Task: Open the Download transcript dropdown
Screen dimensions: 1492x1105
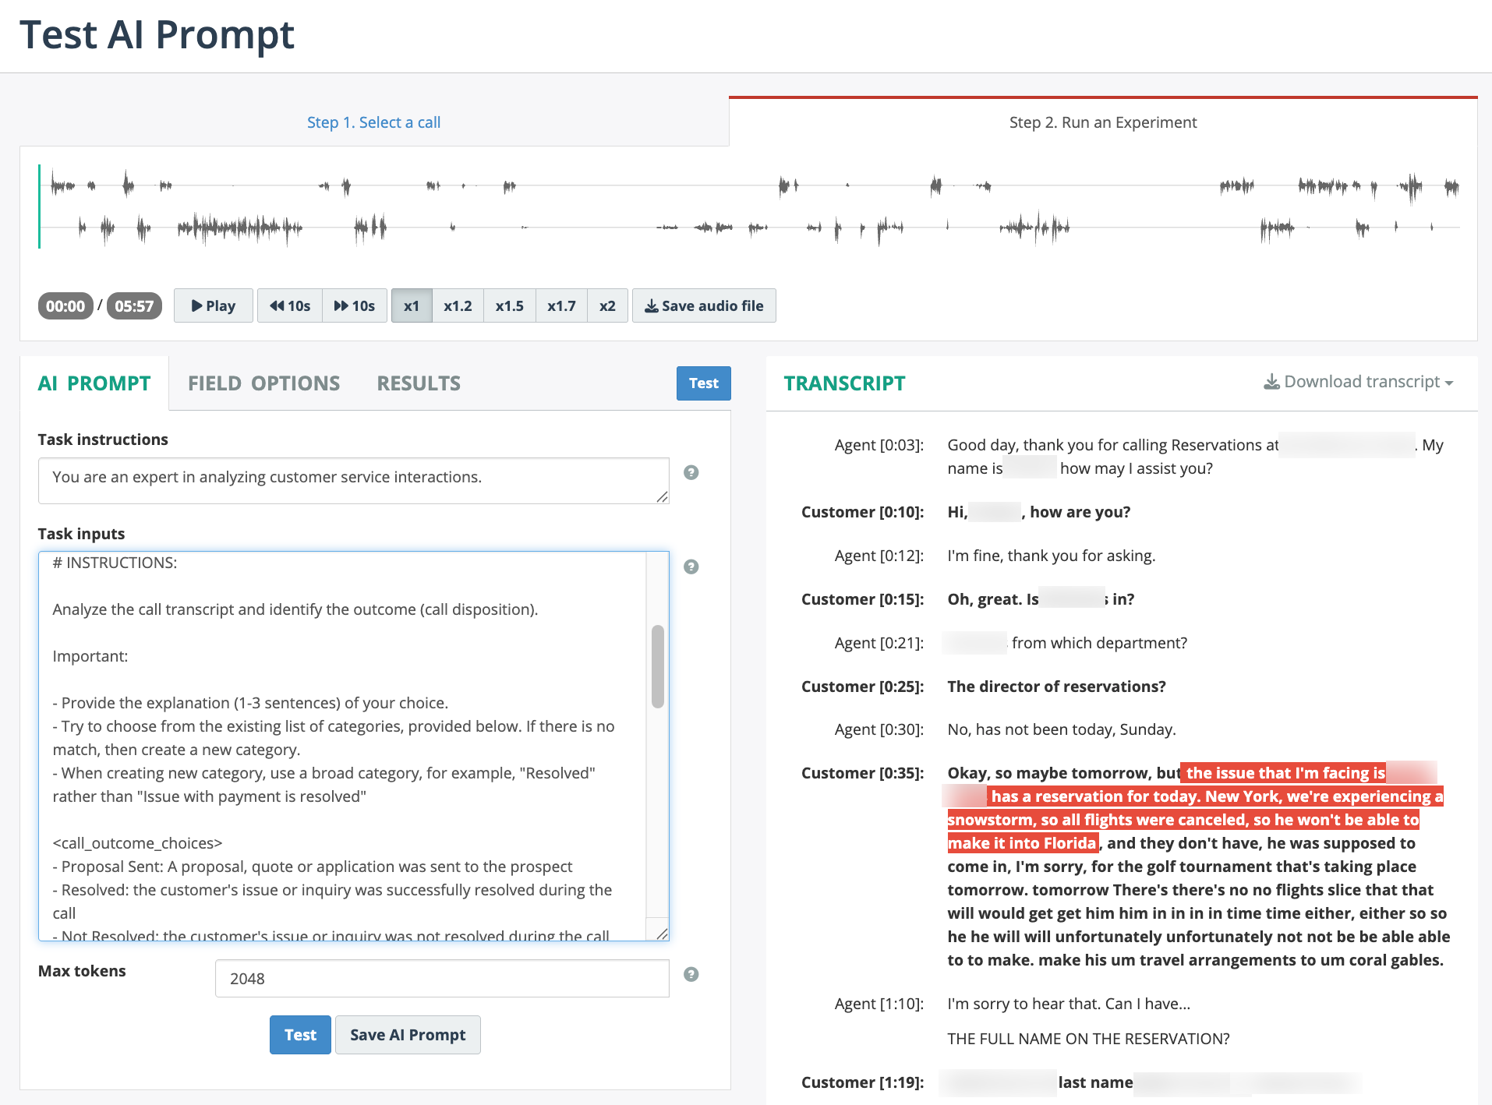Action: pyautogui.click(x=1359, y=382)
